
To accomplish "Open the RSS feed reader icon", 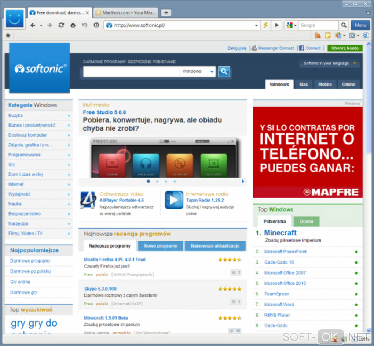I will click(318, 36).
